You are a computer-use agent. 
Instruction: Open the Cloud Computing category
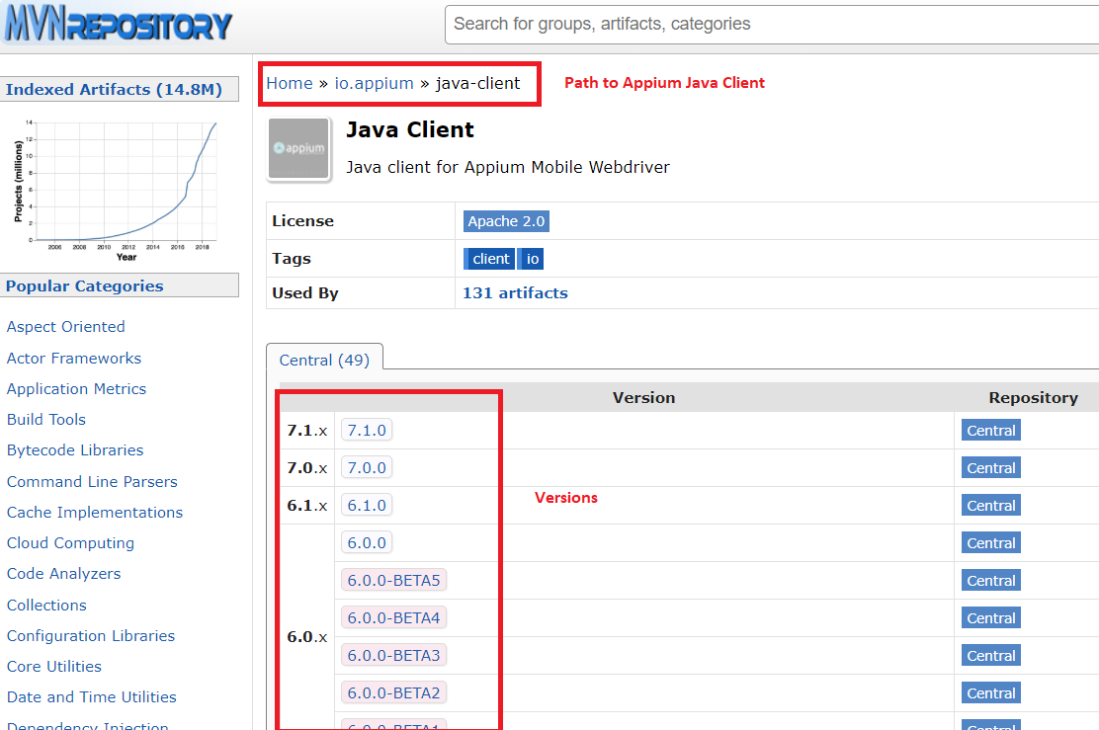[x=70, y=543]
